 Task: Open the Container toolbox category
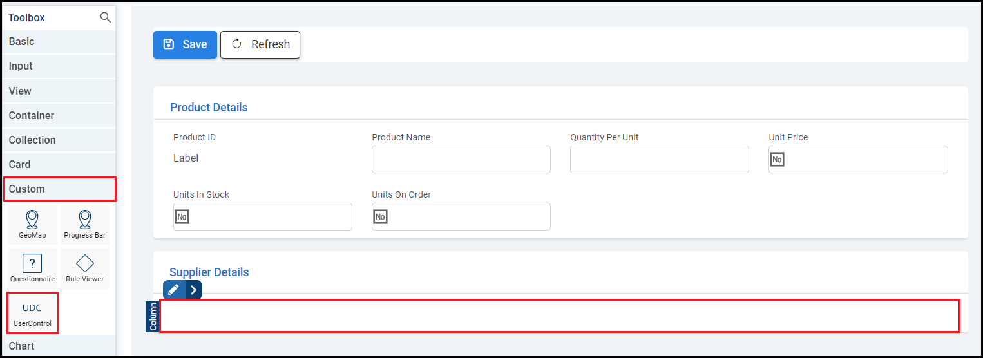(59, 116)
